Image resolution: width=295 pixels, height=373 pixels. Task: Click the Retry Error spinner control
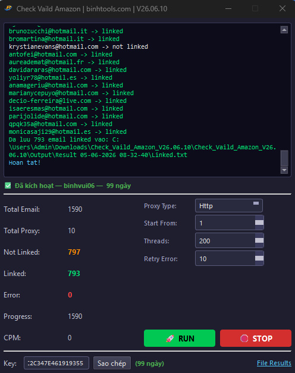pos(259,258)
